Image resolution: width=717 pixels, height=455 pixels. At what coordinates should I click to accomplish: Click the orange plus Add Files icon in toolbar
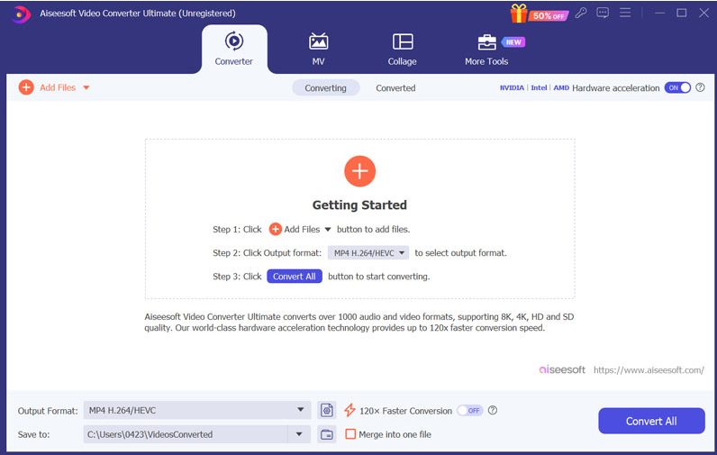[x=26, y=87]
